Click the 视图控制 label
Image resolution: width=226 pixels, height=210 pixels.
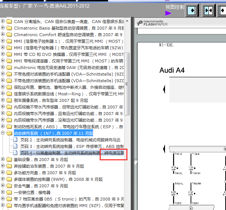pos(175,7)
